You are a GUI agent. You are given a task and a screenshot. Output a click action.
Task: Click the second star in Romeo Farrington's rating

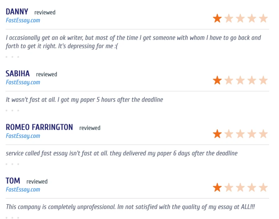pyautogui.click(x=229, y=134)
